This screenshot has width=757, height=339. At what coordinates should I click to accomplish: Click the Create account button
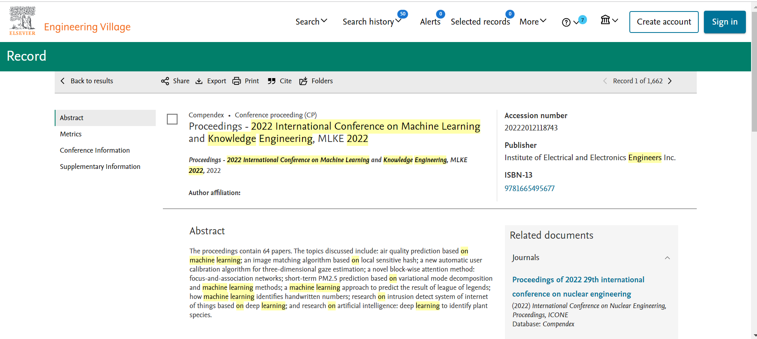click(664, 22)
